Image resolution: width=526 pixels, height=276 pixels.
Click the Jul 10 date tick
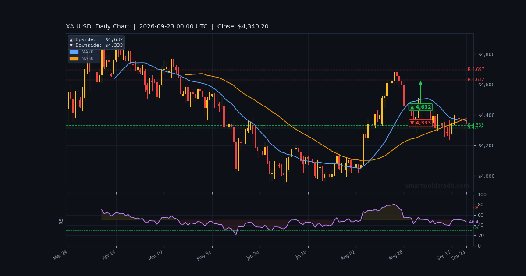click(301, 255)
